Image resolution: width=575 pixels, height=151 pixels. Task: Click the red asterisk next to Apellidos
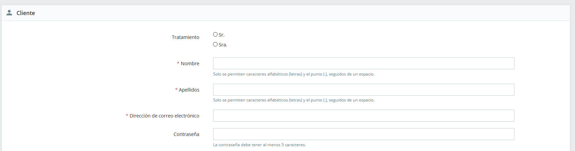pyautogui.click(x=176, y=90)
